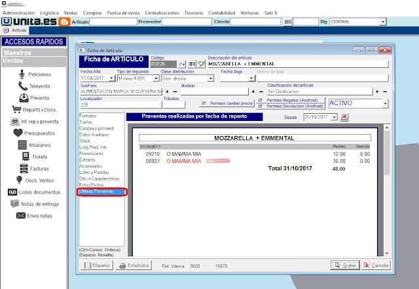Image resolution: width=419 pixels, height=289 pixels.
Task: Open the Tipo de Impuesto dropdown
Action: pos(155,78)
